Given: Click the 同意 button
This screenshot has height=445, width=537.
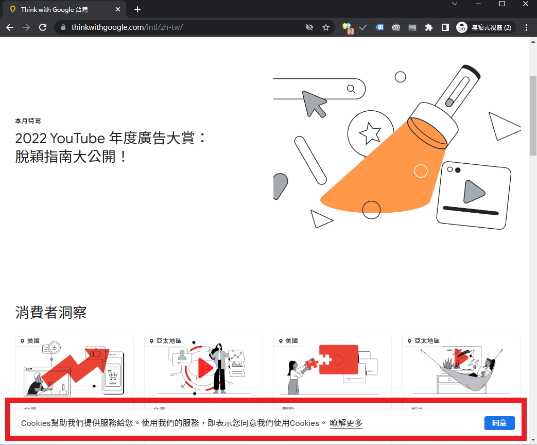Looking at the screenshot, I should [x=499, y=423].
